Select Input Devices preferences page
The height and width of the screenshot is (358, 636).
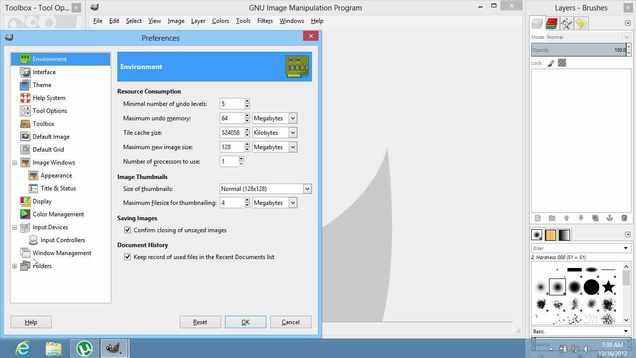tap(50, 227)
